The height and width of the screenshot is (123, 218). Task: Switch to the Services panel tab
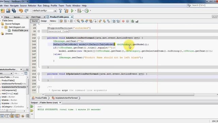pos(18,17)
